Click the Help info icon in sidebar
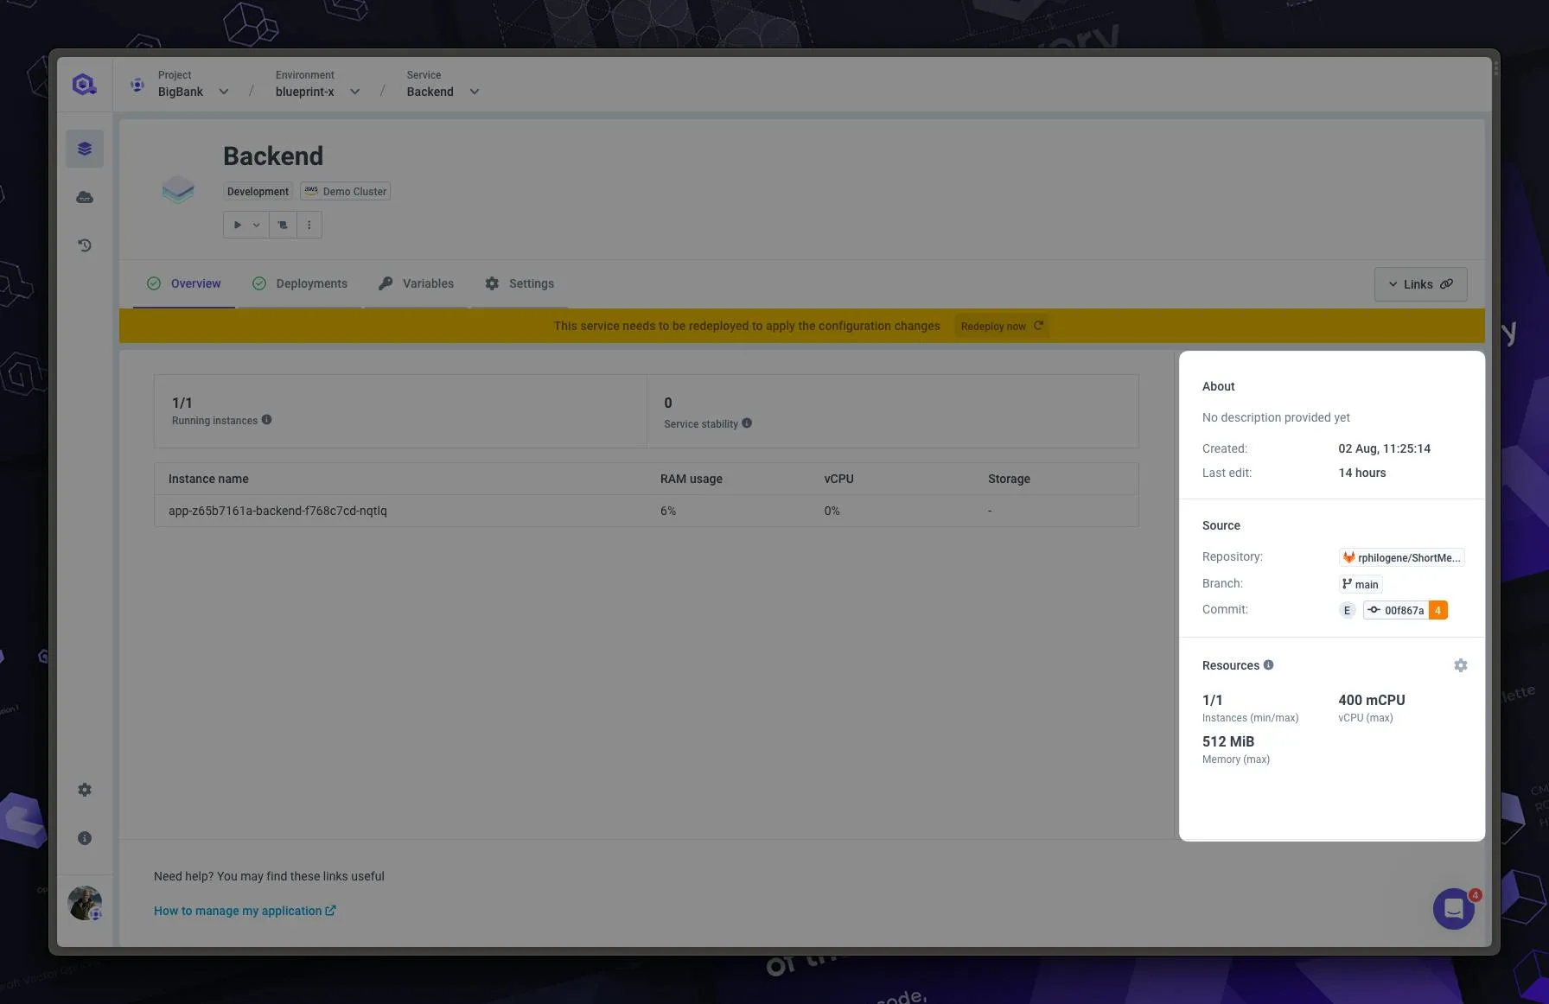 (x=84, y=837)
